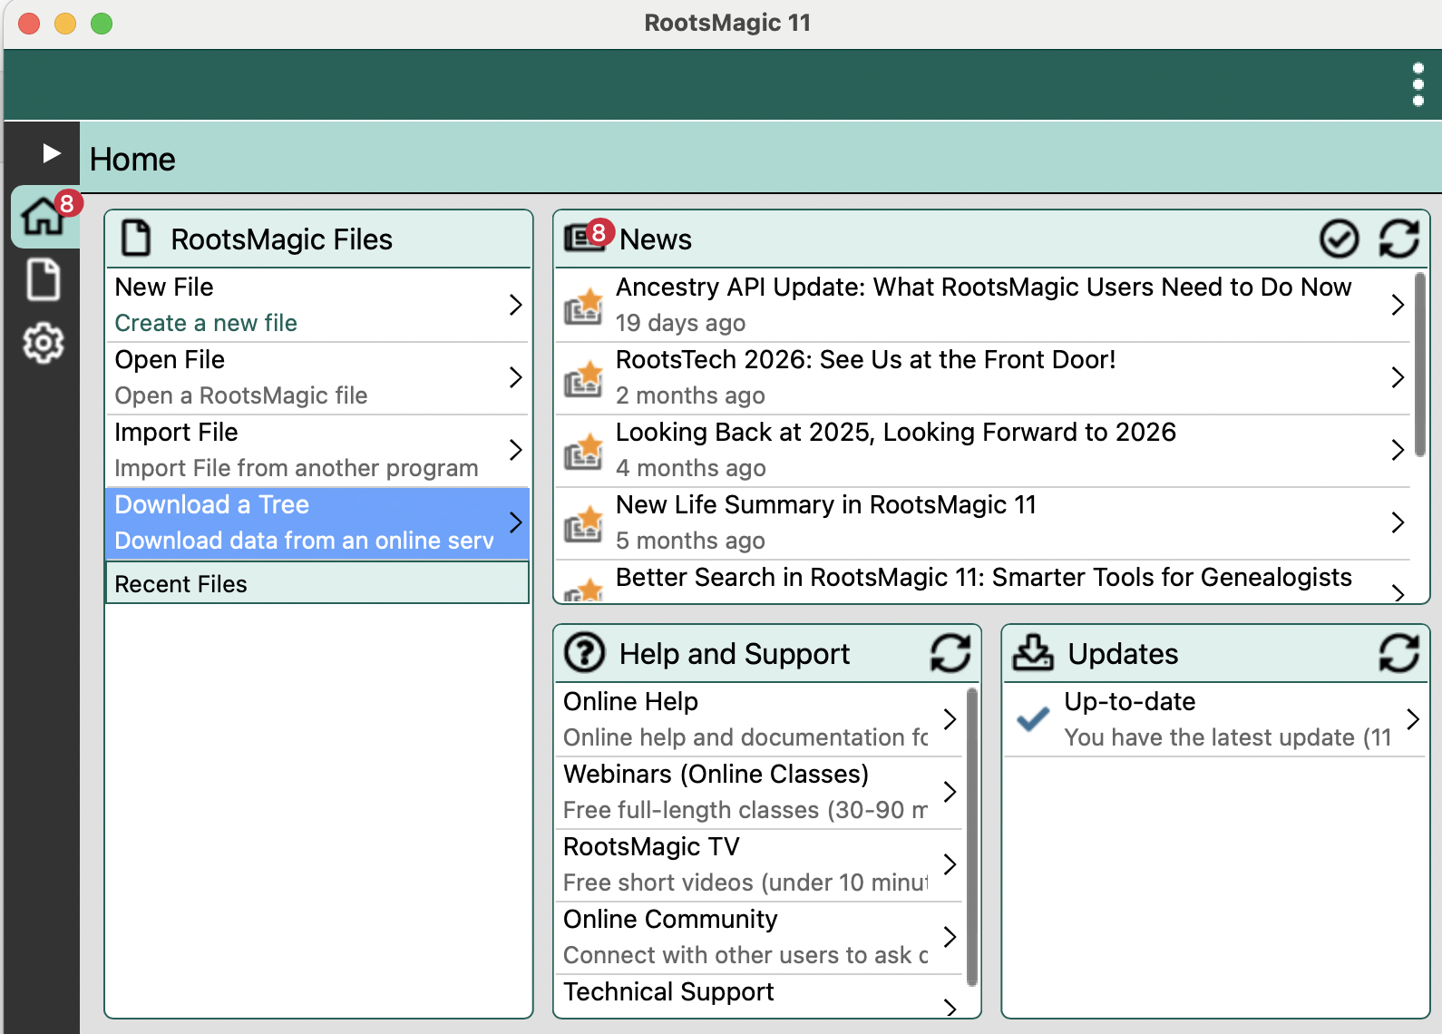The height and width of the screenshot is (1034, 1442).
Task: Click the Up-to-date blue checkmark icon
Action: point(1033,719)
